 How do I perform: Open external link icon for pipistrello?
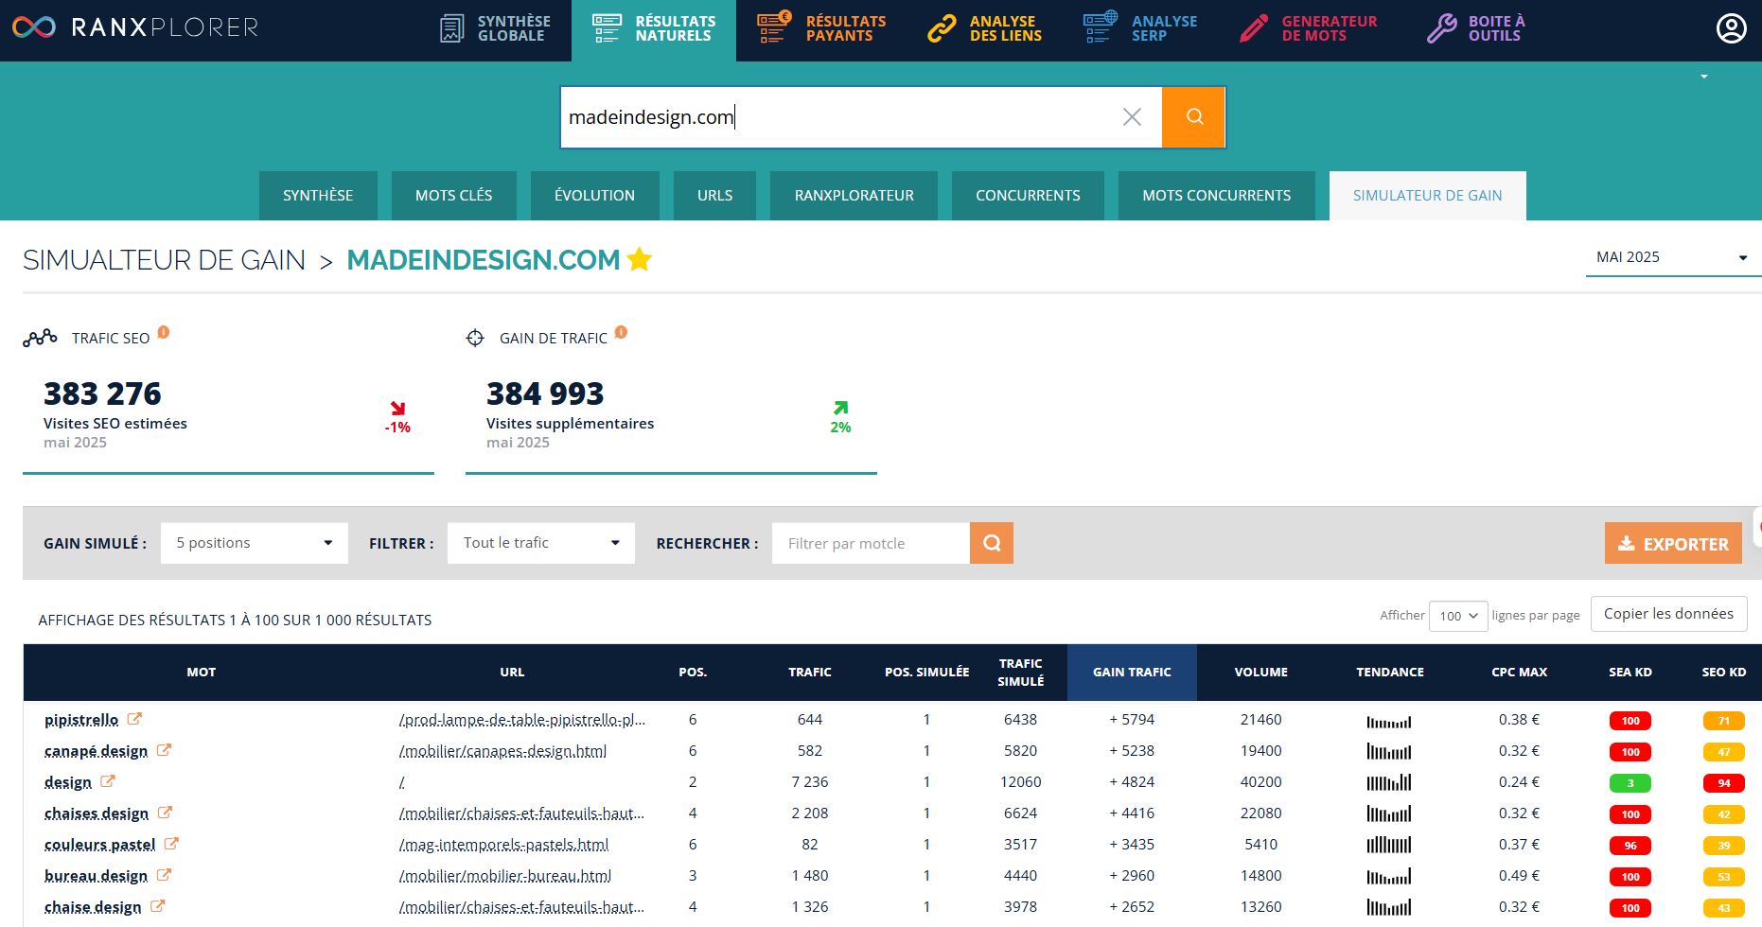click(134, 719)
